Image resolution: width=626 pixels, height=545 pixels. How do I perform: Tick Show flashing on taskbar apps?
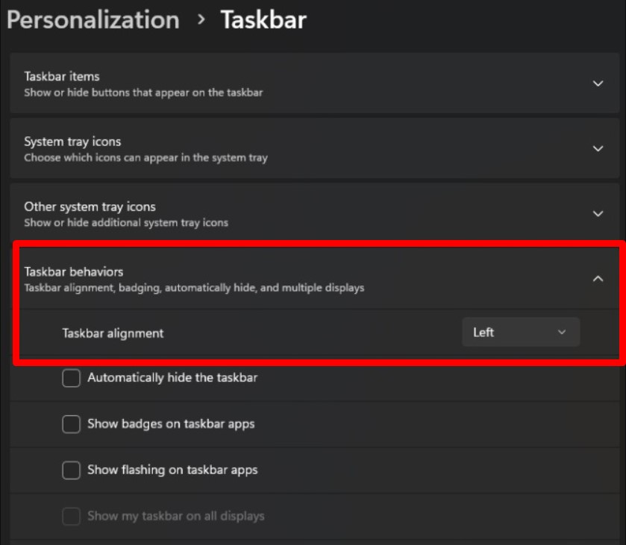point(71,470)
